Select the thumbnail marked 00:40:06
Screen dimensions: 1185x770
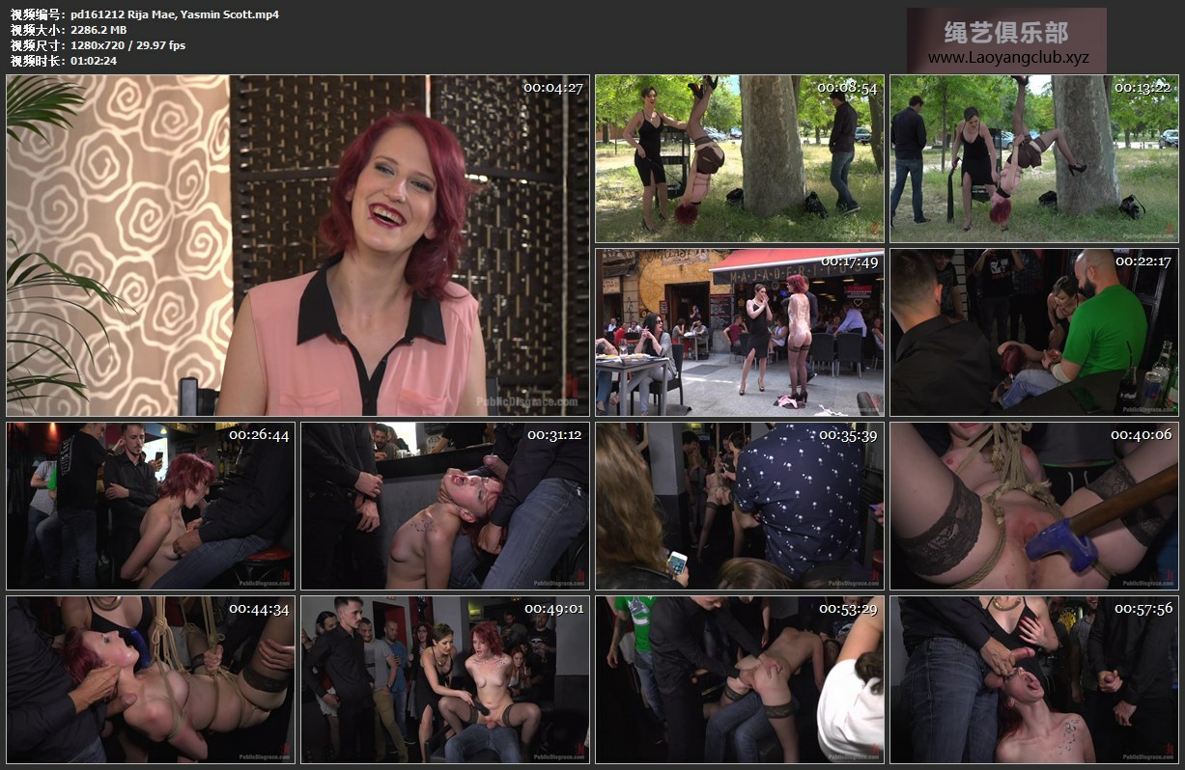1033,506
